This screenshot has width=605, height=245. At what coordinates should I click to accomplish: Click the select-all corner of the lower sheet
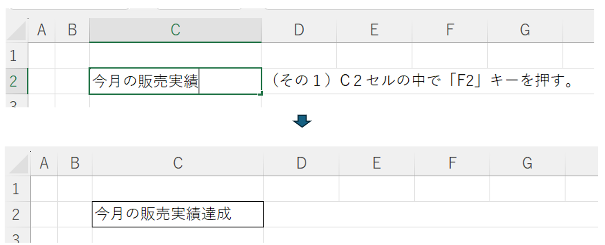click(x=19, y=163)
